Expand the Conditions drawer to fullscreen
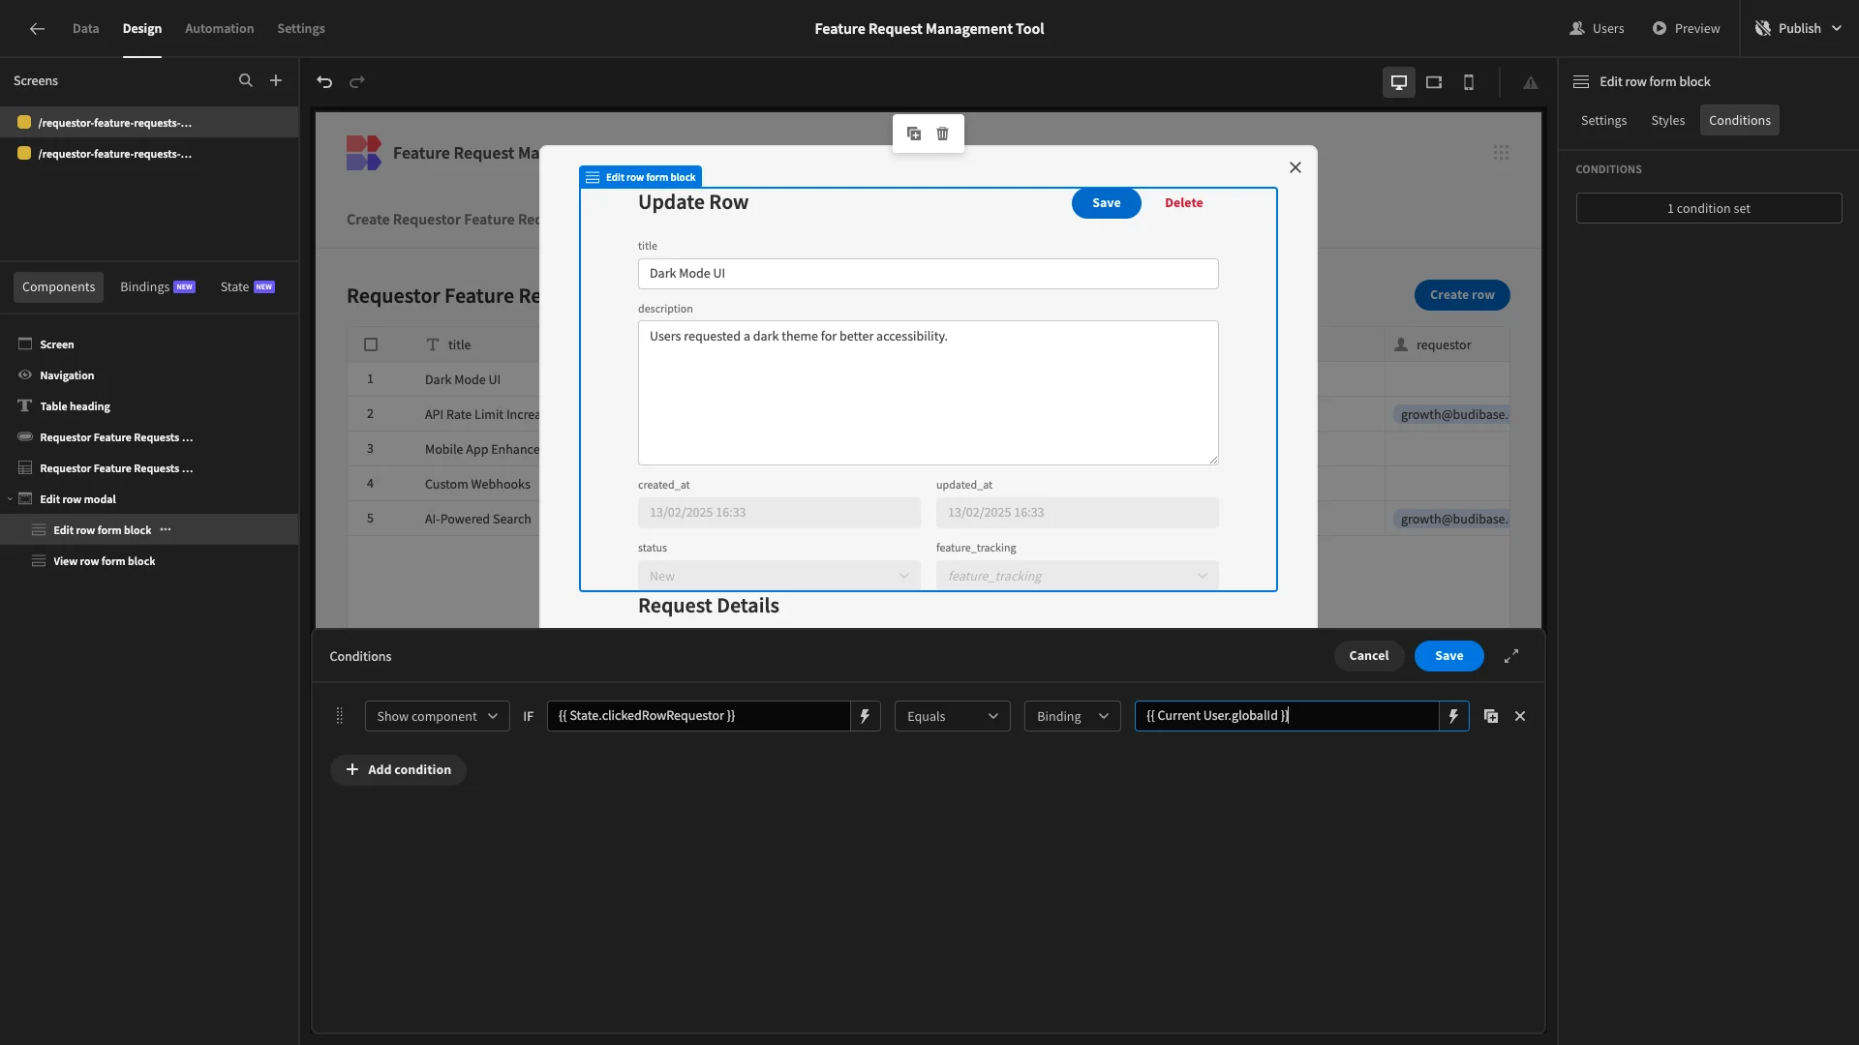The width and height of the screenshot is (1859, 1045). (1511, 656)
